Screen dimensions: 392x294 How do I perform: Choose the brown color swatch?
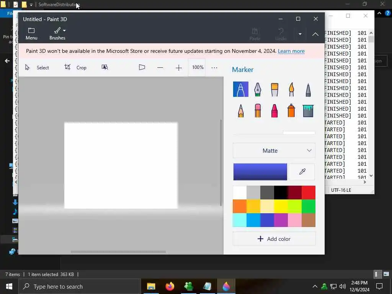click(x=309, y=220)
